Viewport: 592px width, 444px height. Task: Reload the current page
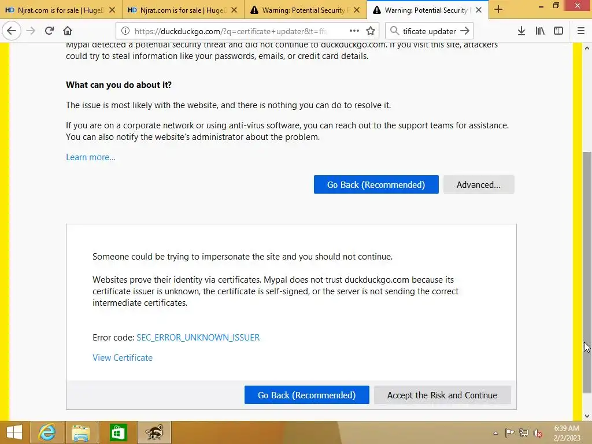click(x=49, y=31)
